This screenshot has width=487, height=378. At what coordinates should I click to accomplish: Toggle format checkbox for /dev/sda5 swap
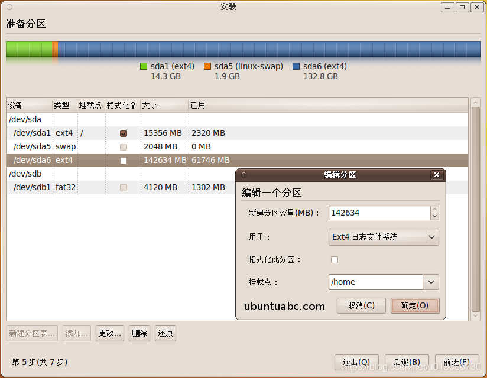124,147
